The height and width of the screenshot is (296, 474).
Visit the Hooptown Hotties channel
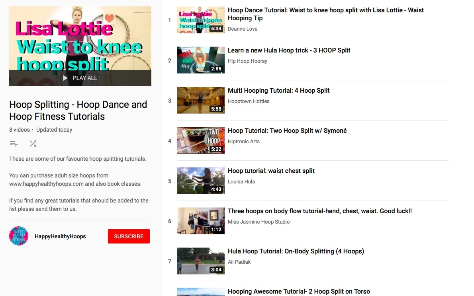pyautogui.click(x=249, y=101)
